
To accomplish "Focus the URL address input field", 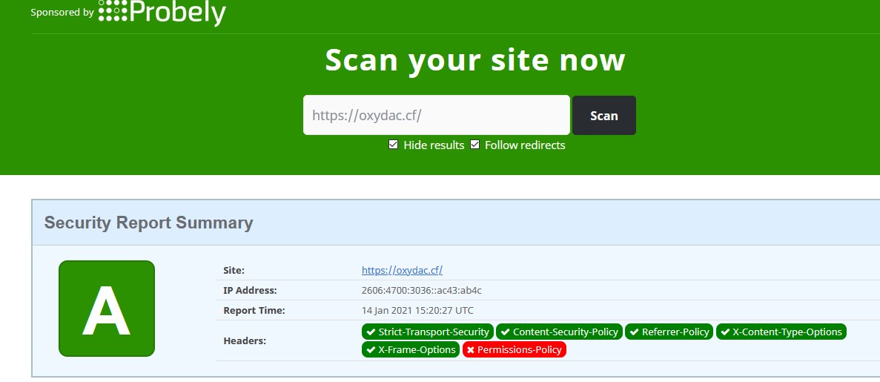I will (x=436, y=115).
